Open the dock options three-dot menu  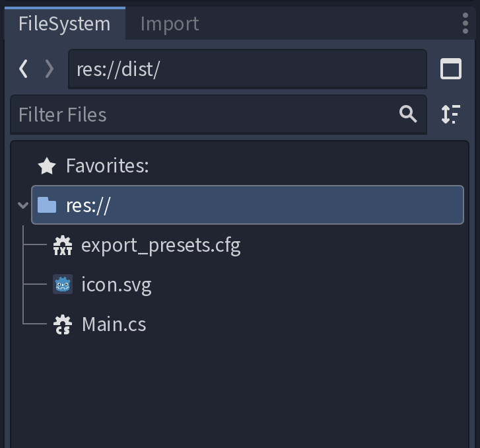(465, 23)
